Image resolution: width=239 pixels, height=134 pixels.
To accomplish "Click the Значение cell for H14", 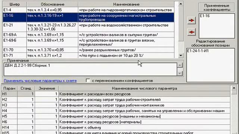I will (47, 127).
